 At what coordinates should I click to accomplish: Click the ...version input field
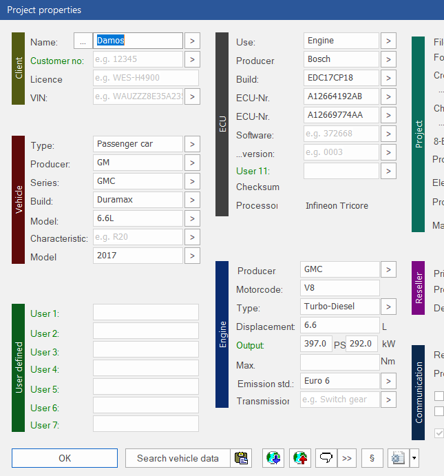coord(341,152)
